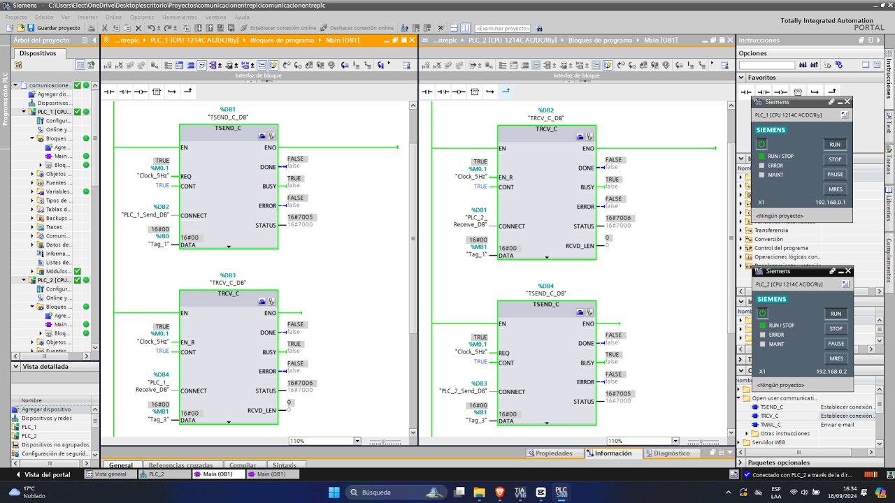Collapse Vista detallada panel
Viewport: 895px width, 503px height.
click(15, 366)
